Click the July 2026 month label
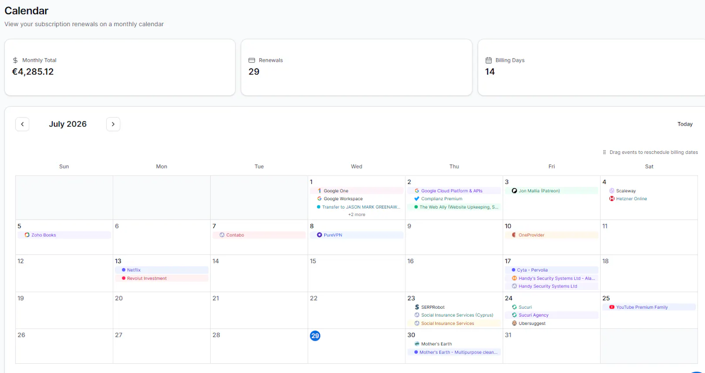Screen dimensions: 705x373 [68, 124]
